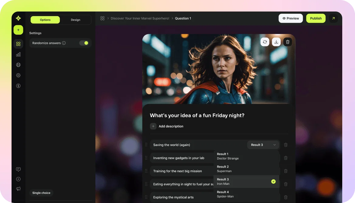355x203 pixels.
Task: Click the app logo icon in sidebar
Action: (x=18, y=18)
